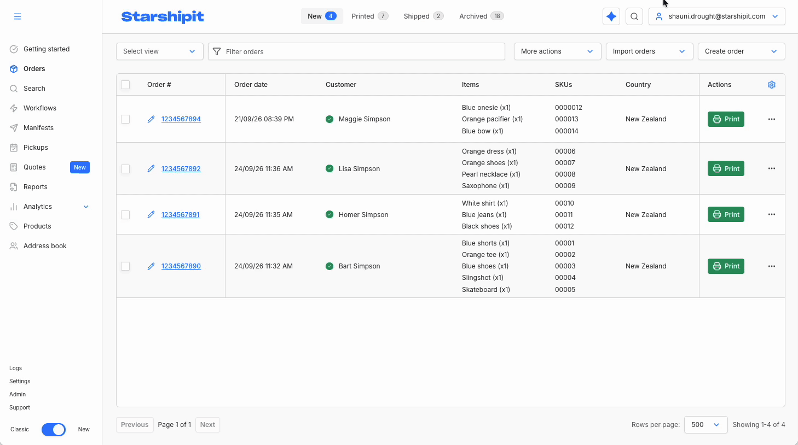
Task: Select checkbox for order 1234567890
Action: [125, 266]
